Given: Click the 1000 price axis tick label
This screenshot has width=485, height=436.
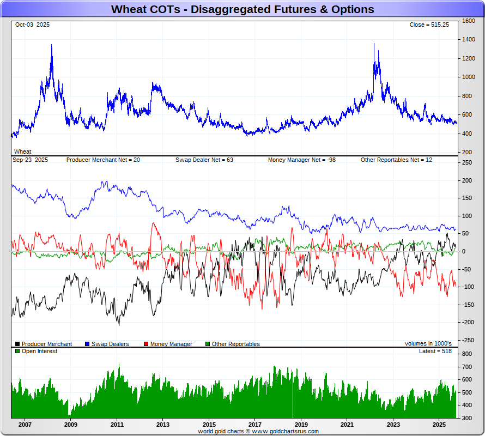Looking at the screenshot, I should tap(469, 77).
